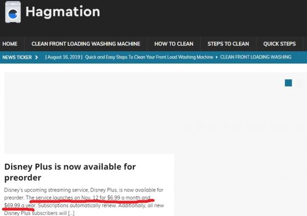The height and width of the screenshot is (216, 307).
Task: Click the NEWS TICKER label
Action: [x=17, y=57]
